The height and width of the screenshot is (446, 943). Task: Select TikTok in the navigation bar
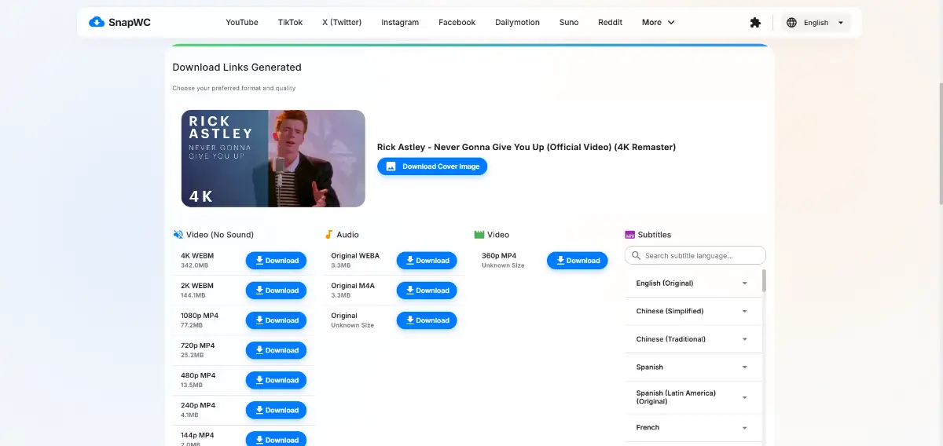pos(290,23)
